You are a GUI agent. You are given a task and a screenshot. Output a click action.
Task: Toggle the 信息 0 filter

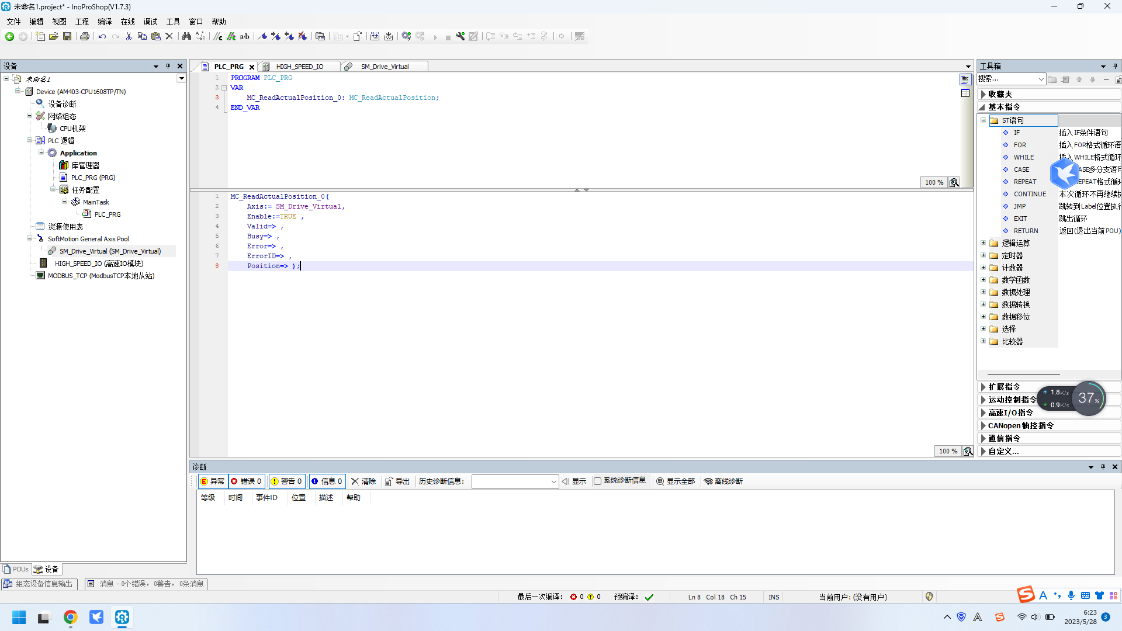[x=327, y=481]
